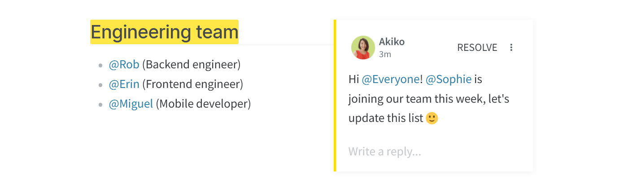628x192 pixels.
Task: Click the highlighted 'Engineering team' heading
Action: tap(165, 32)
